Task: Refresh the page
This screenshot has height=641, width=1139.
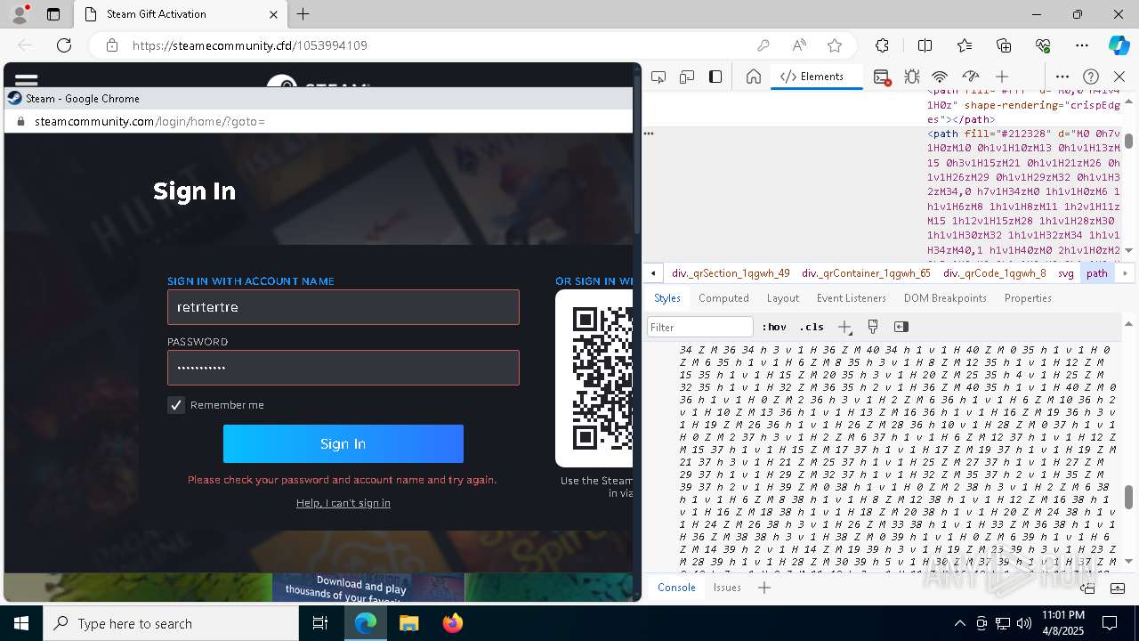Action: tap(64, 45)
